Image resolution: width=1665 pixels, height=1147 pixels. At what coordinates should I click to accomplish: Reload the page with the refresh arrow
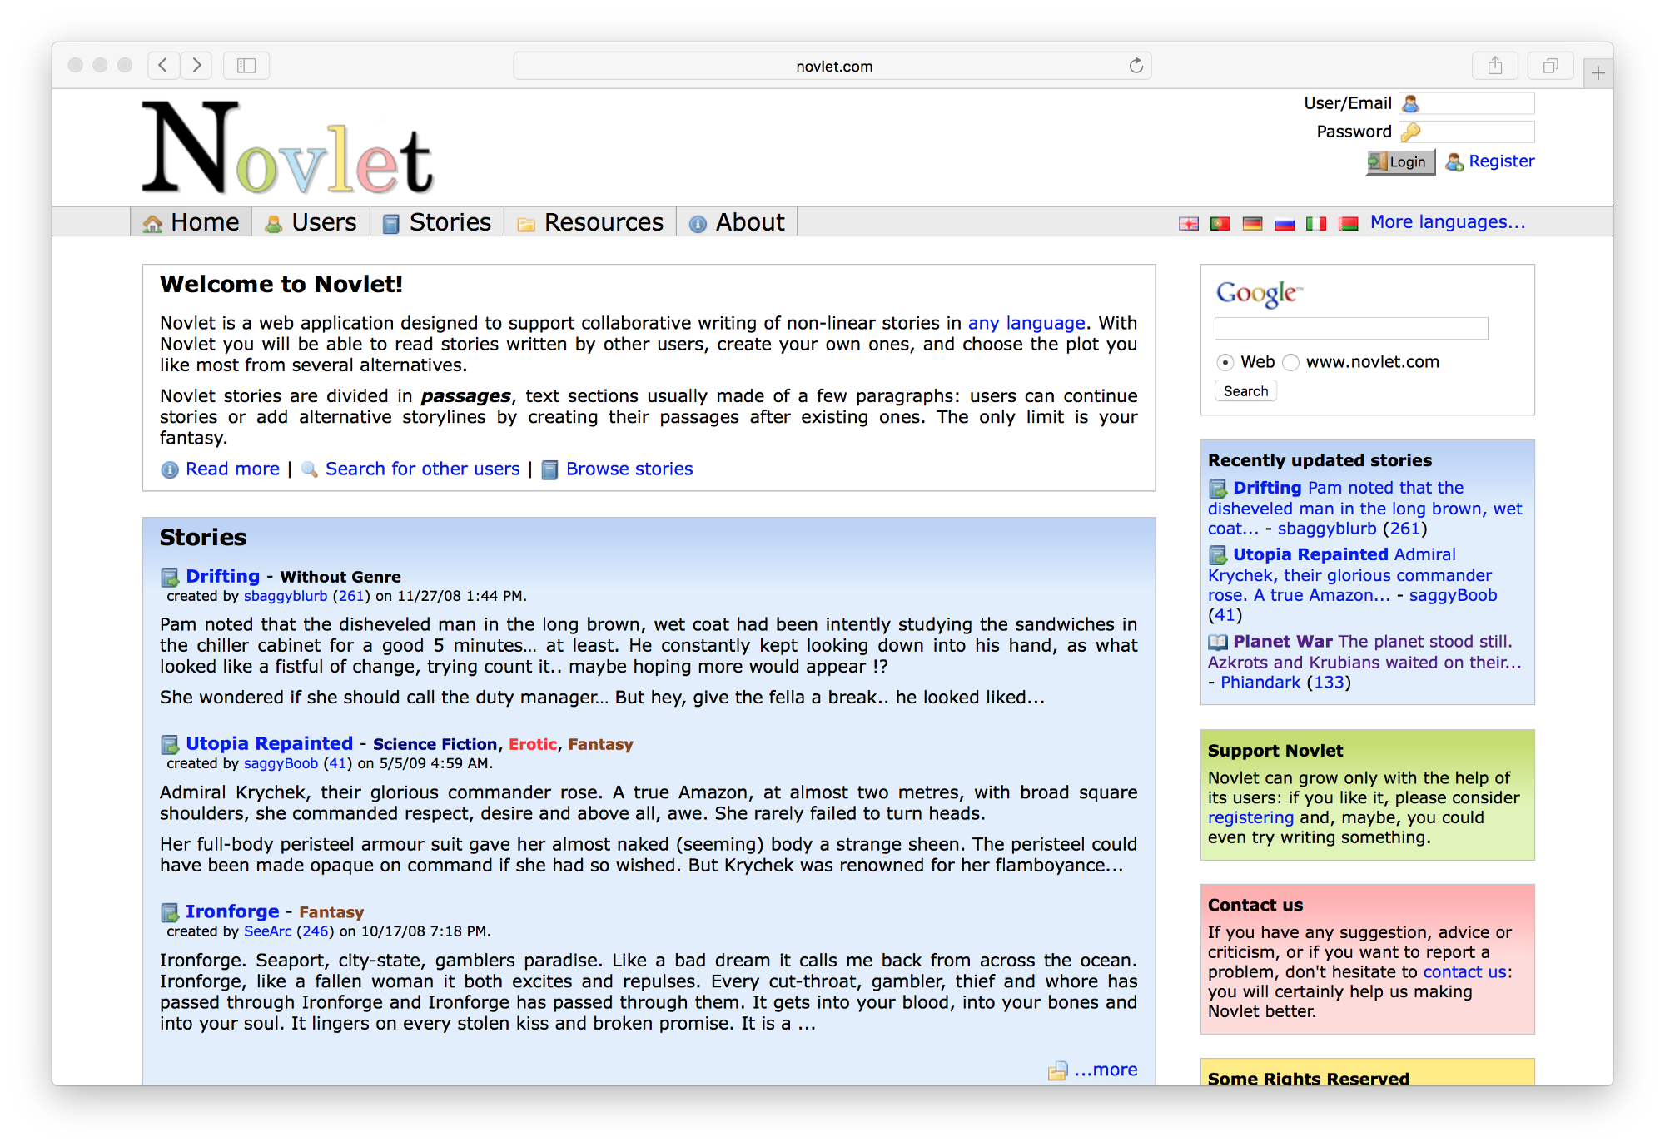coord(1135,65)
